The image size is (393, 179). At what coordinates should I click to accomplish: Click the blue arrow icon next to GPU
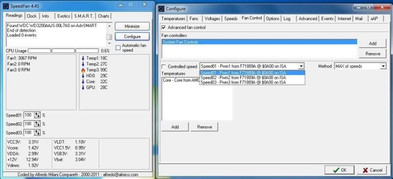coord(83,88)
